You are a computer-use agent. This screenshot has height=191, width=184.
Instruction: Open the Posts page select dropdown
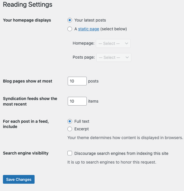(113, 57)
